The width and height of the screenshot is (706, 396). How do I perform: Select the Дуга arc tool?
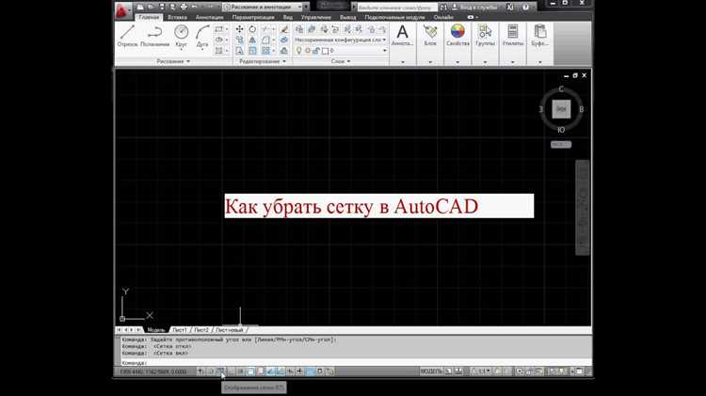[x=202, y=33]
